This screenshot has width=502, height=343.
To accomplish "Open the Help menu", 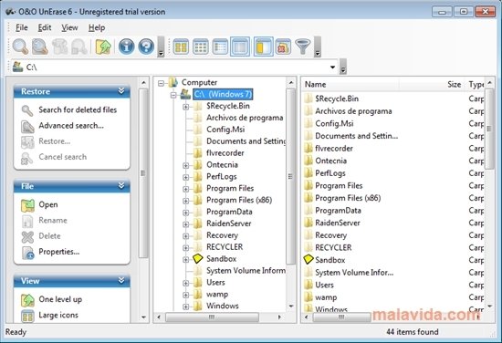I will (97, 28).
